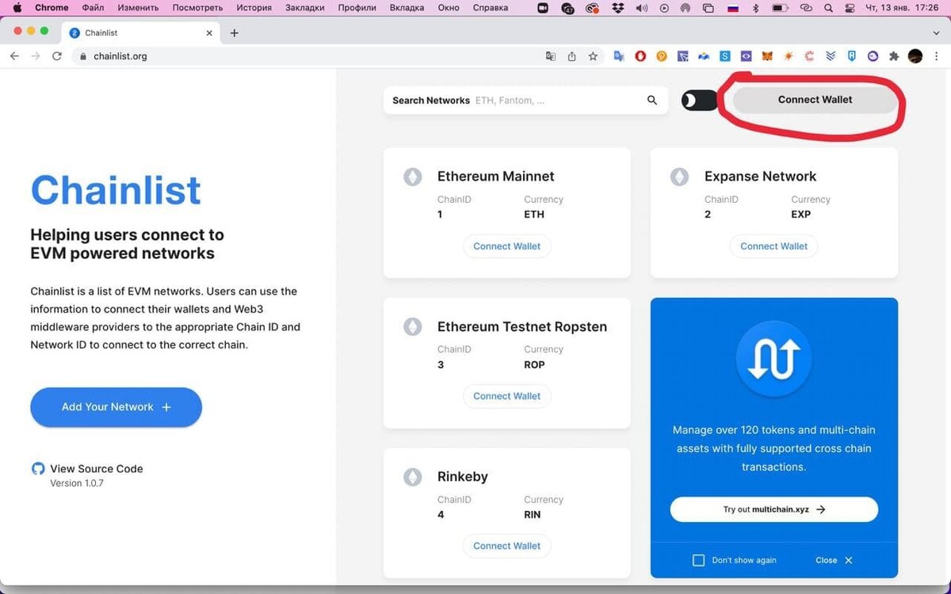This screenshot has height=594, width=951.
Task: Open the Chrome three-dot menu
Action: point(936,56)
